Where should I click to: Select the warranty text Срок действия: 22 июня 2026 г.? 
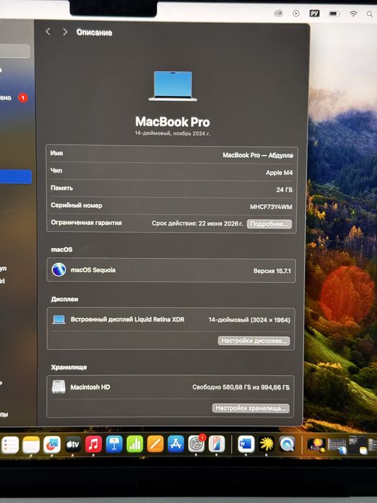click(197, 223)
